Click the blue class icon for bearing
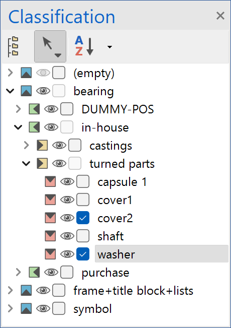The width and height of the screenshot is (231, 328). click(x=26, y=91)
